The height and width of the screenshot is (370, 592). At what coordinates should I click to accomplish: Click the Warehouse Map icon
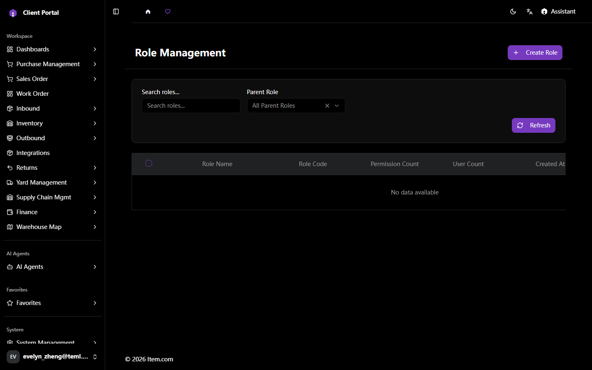click(10, 227)
